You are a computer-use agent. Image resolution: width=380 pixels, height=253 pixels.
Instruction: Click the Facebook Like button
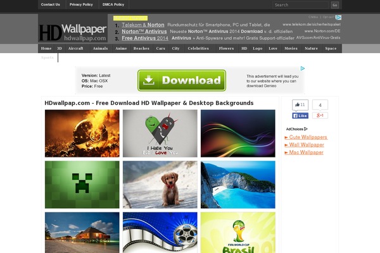point(300,116)
